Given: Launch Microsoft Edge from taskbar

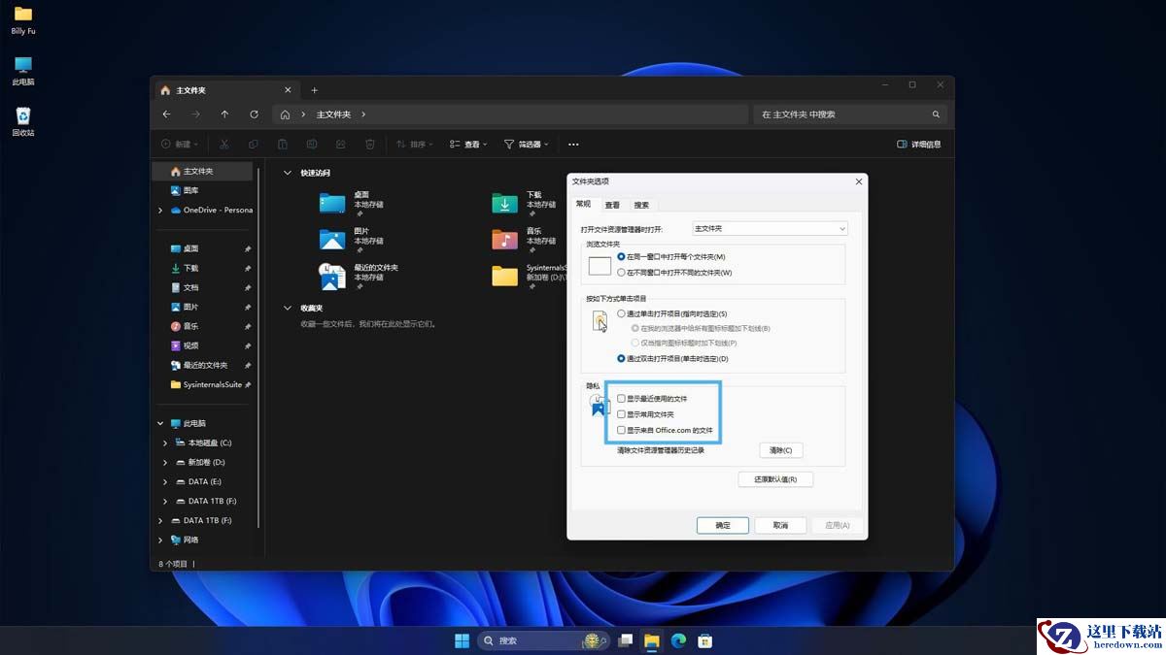Looking at the screenshot, I should click(x=678, y=640).
